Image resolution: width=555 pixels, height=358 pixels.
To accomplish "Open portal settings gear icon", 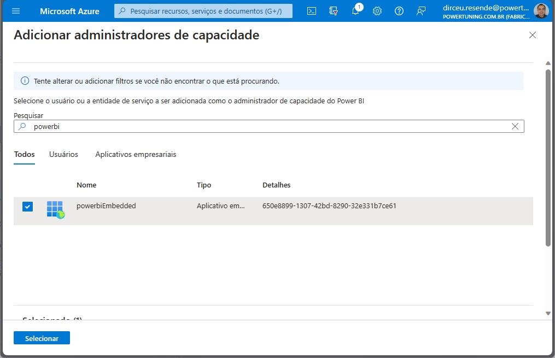I will pyautogui.click(x=377, y=11).
